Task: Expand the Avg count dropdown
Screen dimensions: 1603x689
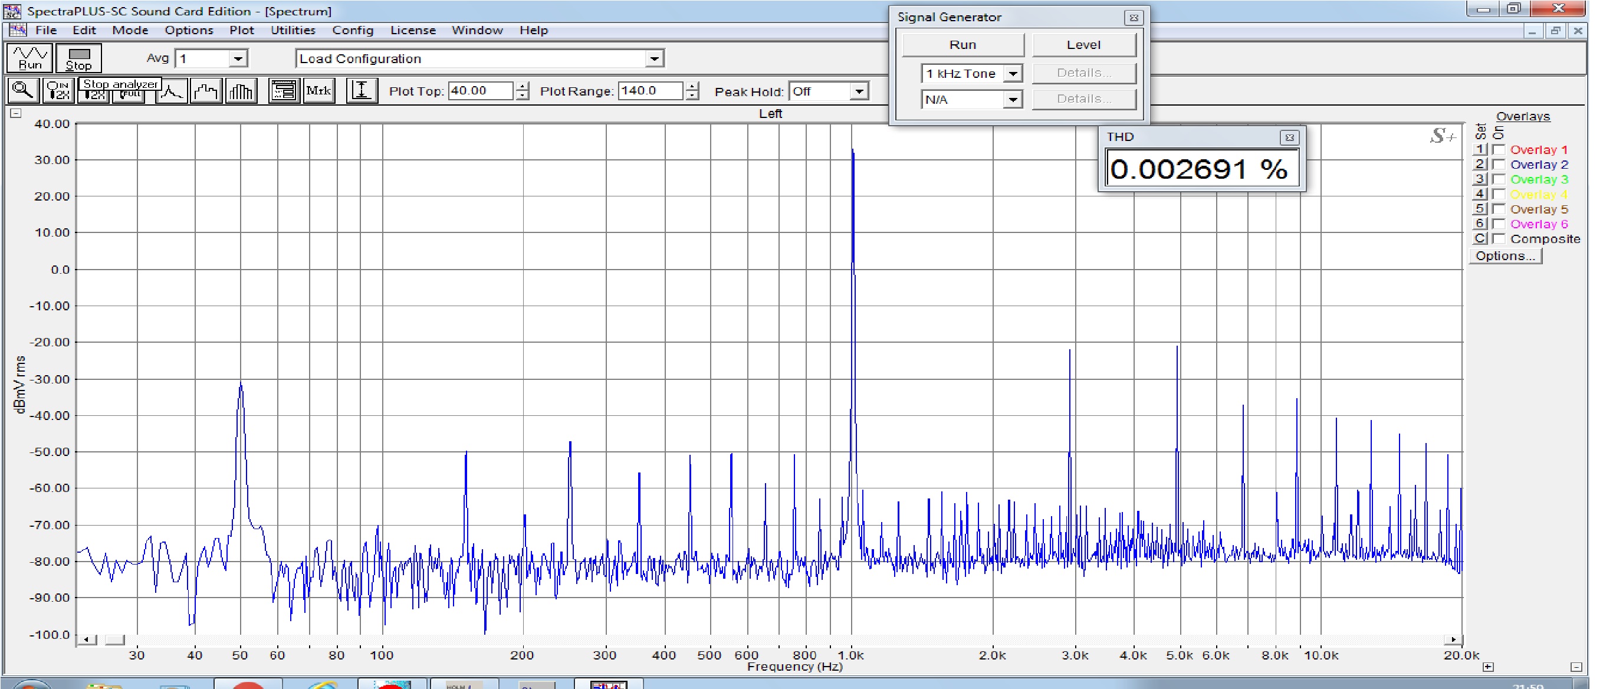Action: 238,59
